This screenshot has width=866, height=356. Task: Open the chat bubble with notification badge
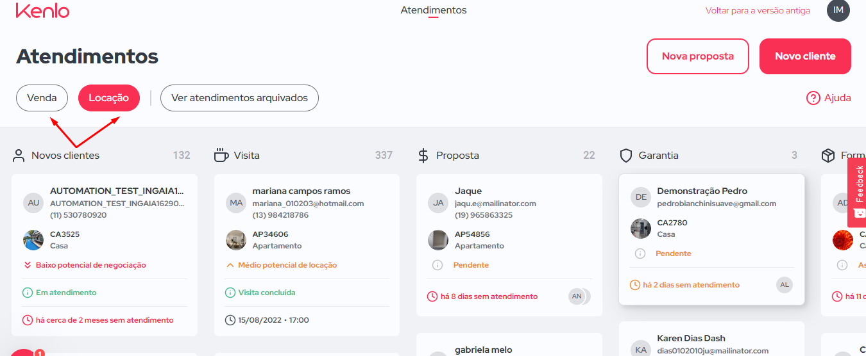coord(24,352)
